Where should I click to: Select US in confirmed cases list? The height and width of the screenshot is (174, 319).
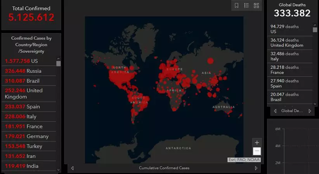[29, 61]
